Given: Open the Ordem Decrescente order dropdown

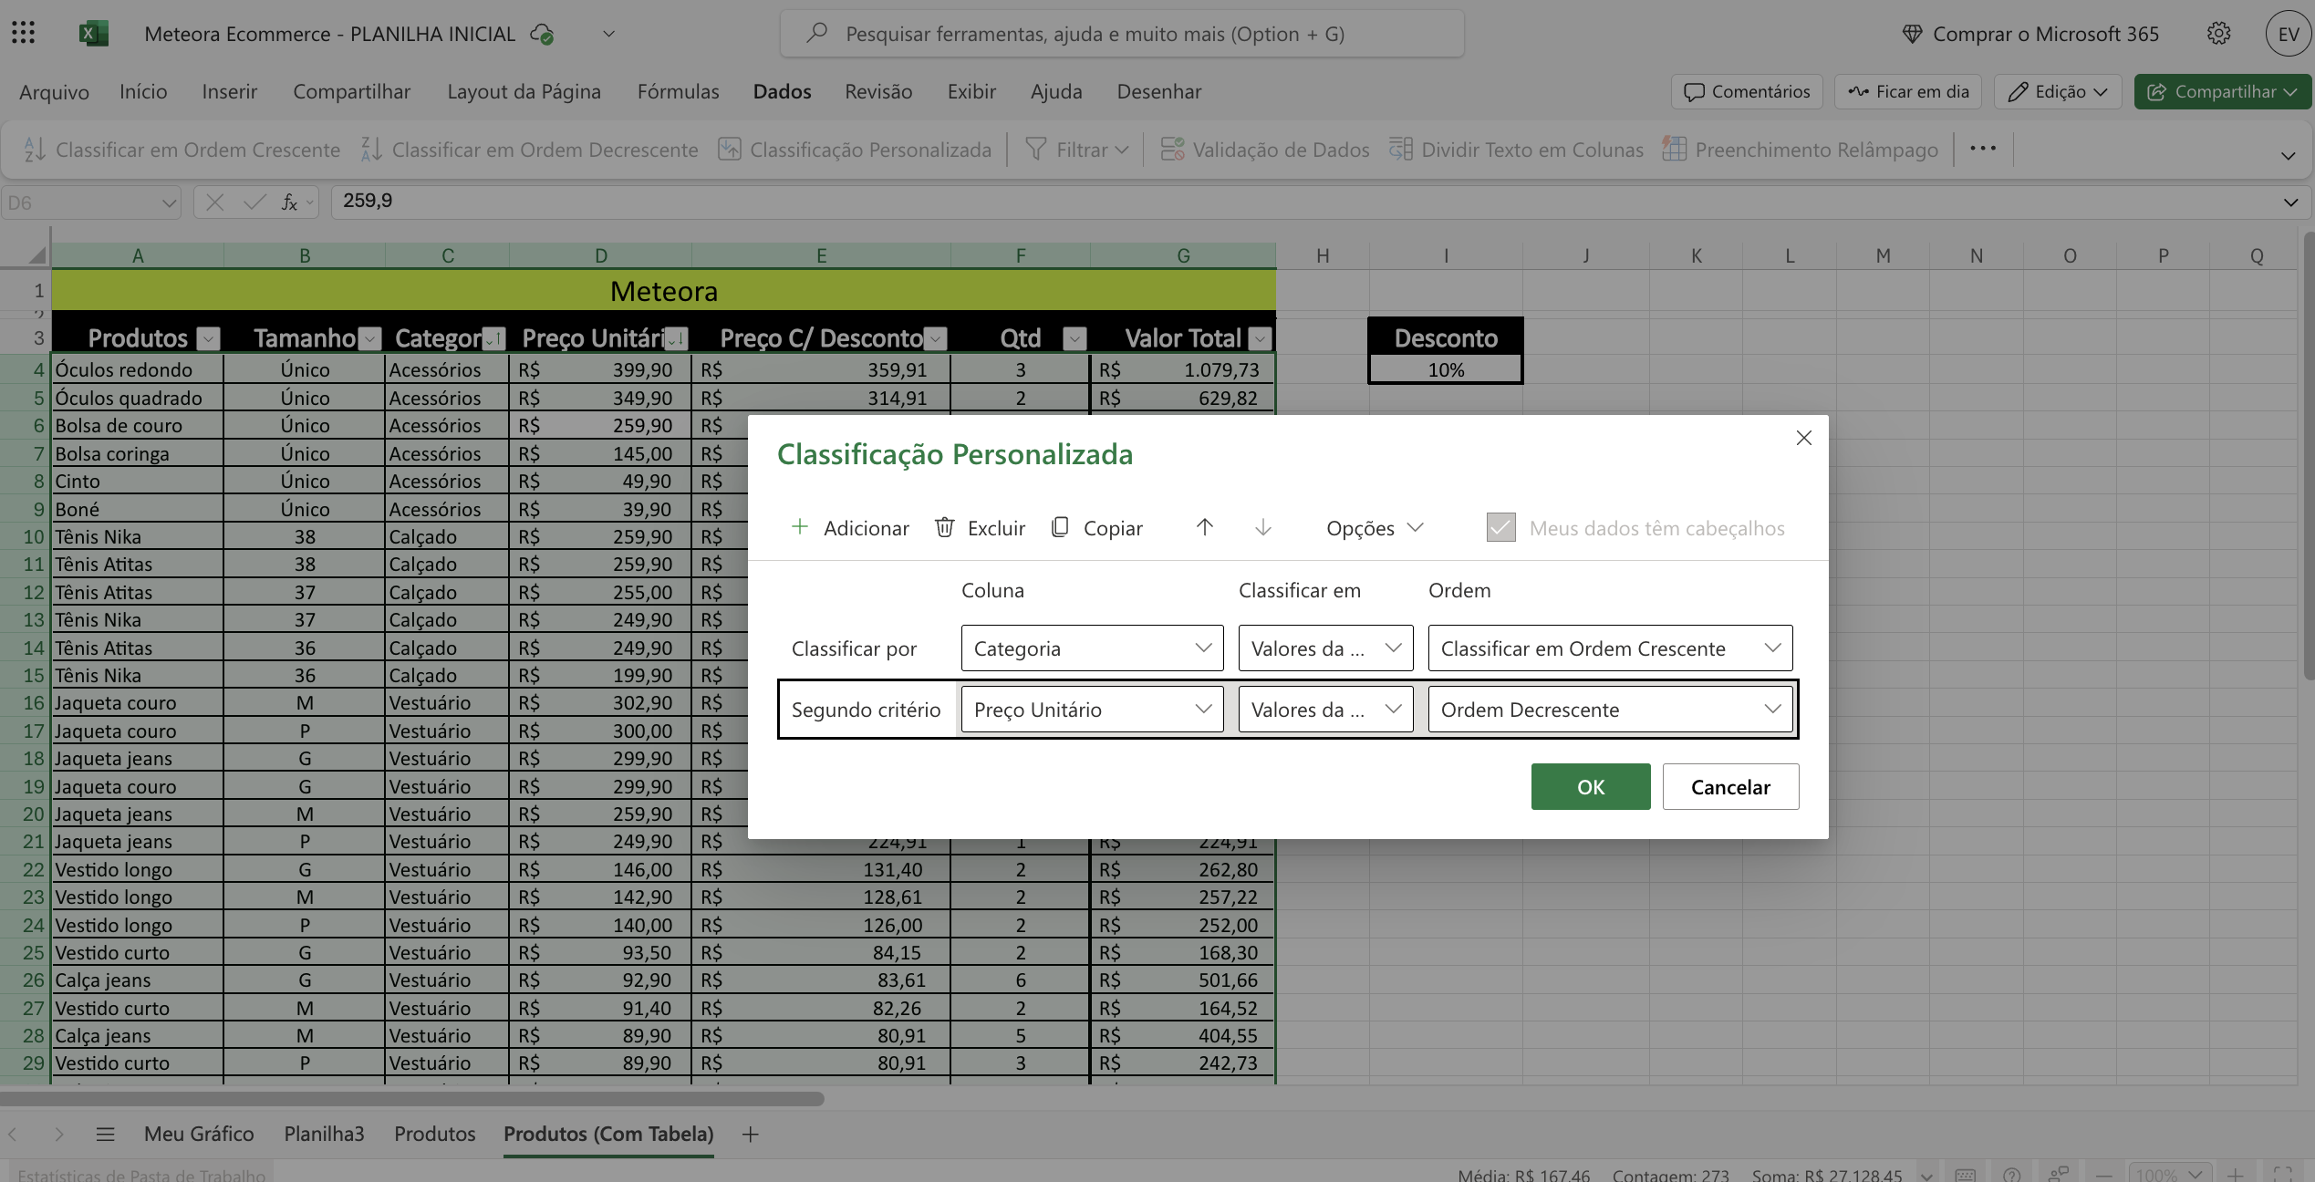Looking at the screenshot, I should click(x=1610, y=710).
